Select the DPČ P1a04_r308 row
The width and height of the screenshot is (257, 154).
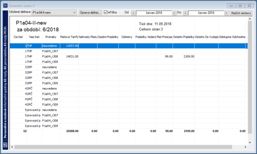tap(128, 99)
